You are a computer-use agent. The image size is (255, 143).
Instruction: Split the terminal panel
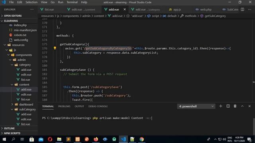coord(228,106)
